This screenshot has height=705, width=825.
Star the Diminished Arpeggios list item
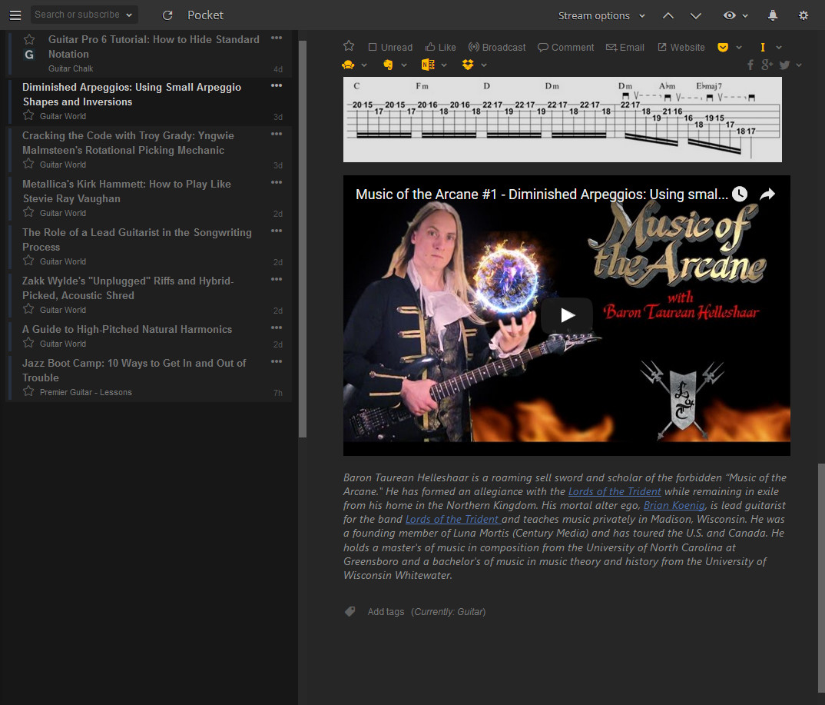pos(28,115)
